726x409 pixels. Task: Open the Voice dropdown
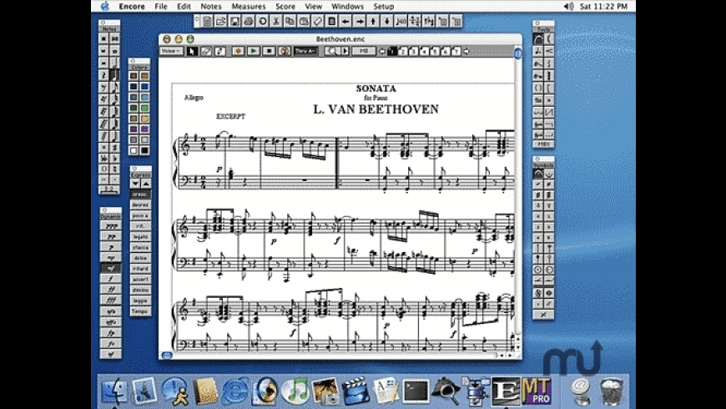pos(172,51)
